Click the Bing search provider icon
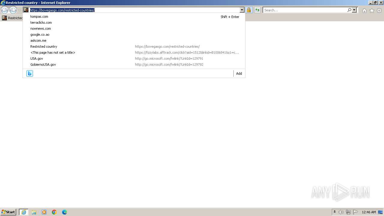This screenshot has height=216, width=384. 30,73
